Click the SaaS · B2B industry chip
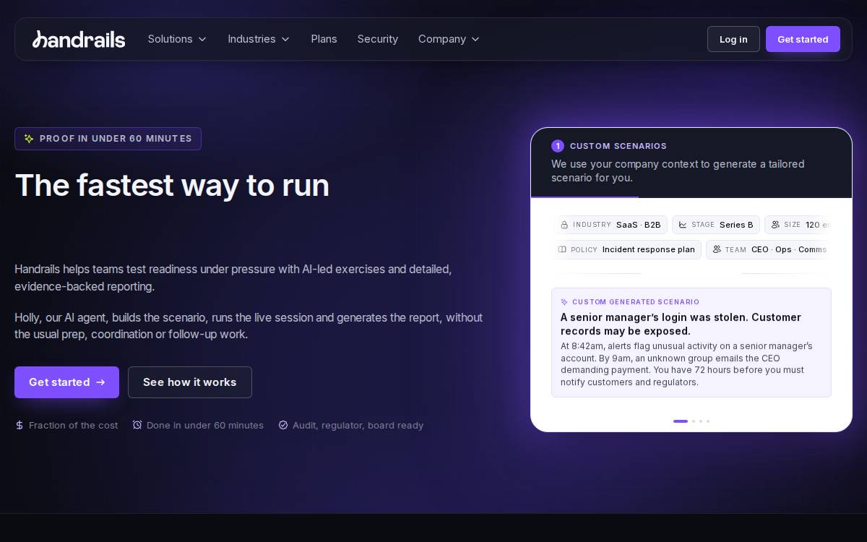This screenshot has width=867, height=542. tap(611, 225)
